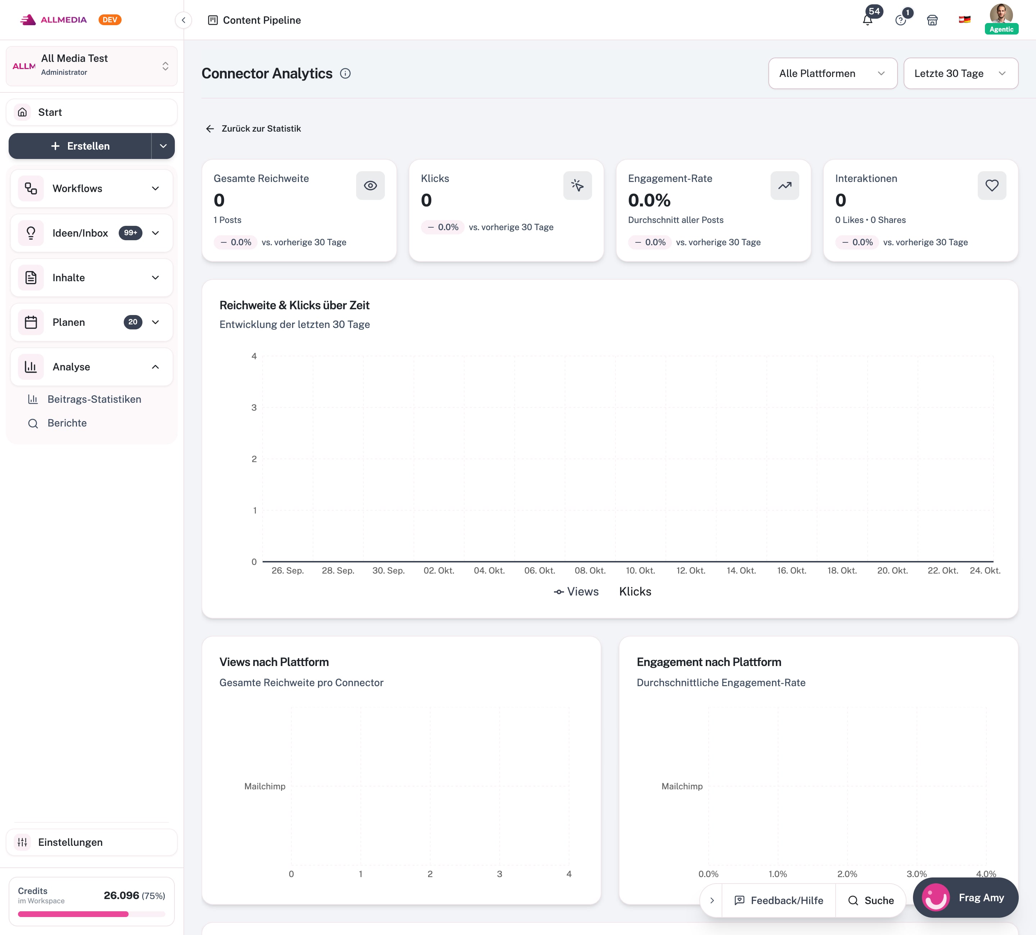Click the Content Pipeline board icon
This screenshot has height=935, width=1036.
pos(213,20)
